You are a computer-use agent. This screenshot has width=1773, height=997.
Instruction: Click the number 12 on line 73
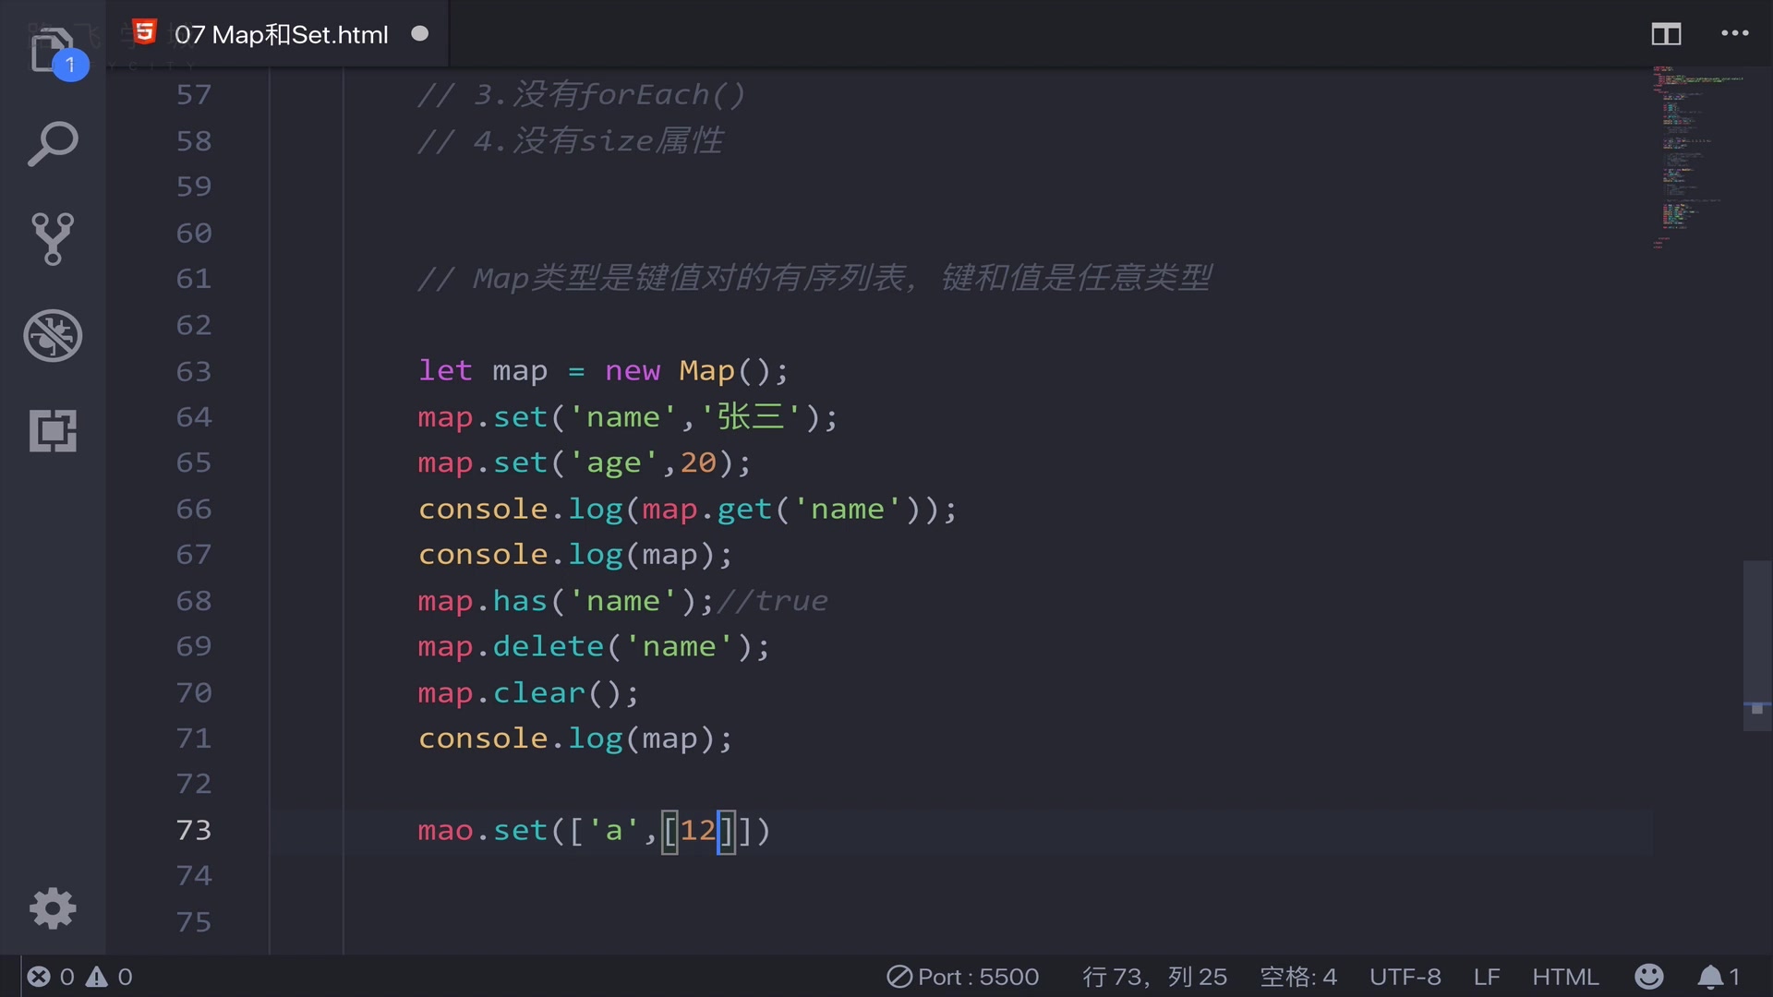click(698, 830)
